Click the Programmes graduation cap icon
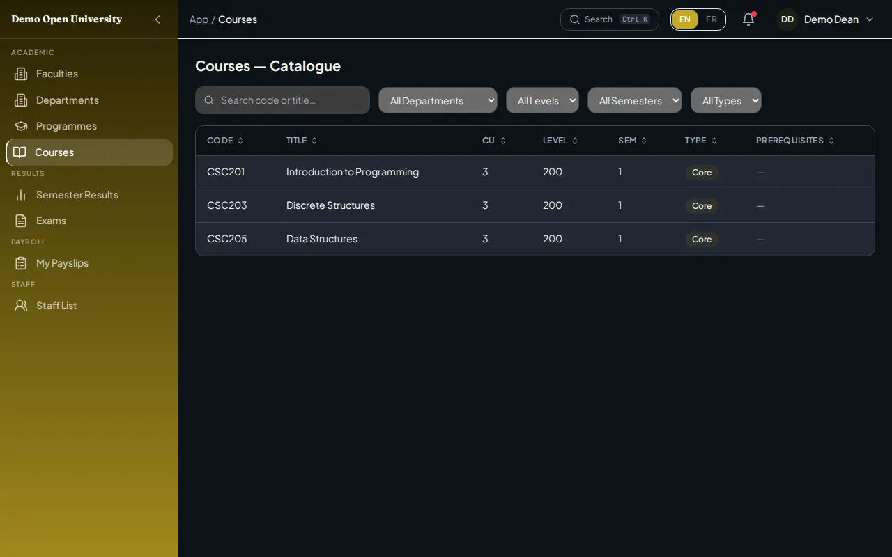The width and height of the screenshot is (892, 557). pyautogui.click(x=21, y=126)
